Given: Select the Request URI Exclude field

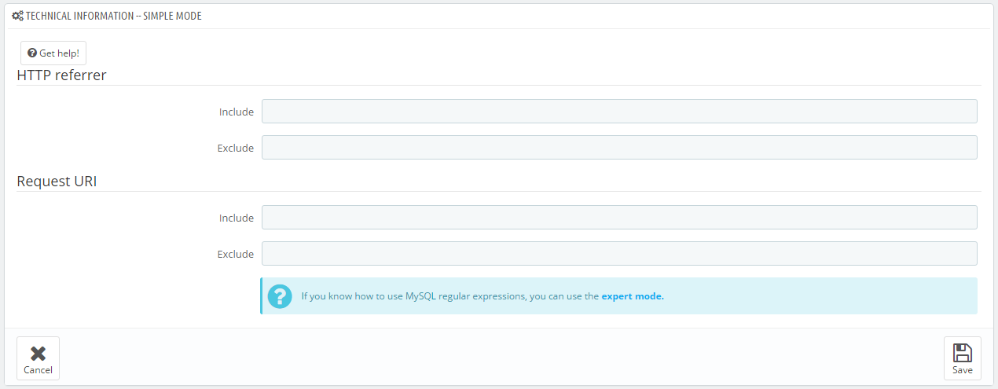Looking at the screenshot, I should point(619,254).
